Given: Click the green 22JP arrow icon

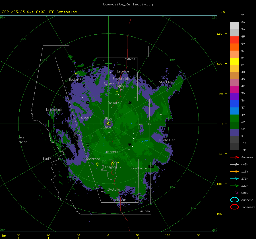Looking at the screenshot, I should pyautogui.click(x=234, y=186).
